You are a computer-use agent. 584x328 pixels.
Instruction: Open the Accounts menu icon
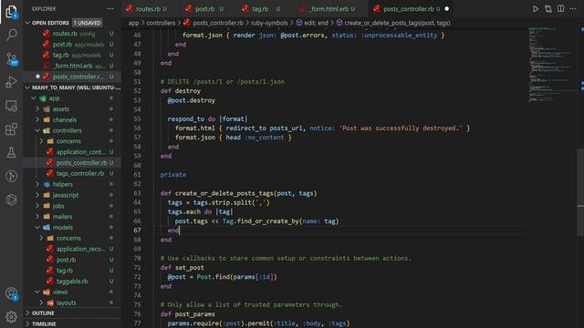[11, 293]
